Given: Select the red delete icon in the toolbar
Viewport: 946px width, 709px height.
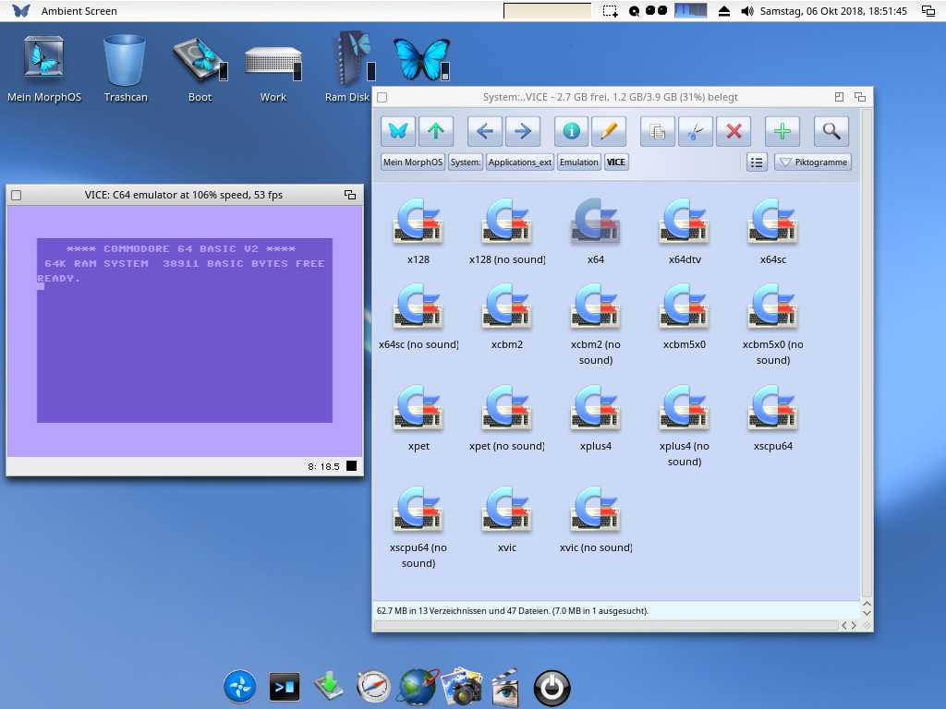Looking at the screenshot, I should pyautogui.click(x=733, y=131).
